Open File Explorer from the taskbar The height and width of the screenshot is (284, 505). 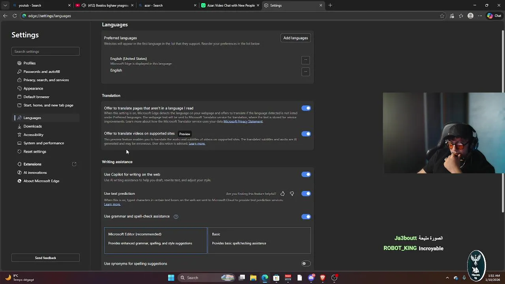tap(253, 278)
